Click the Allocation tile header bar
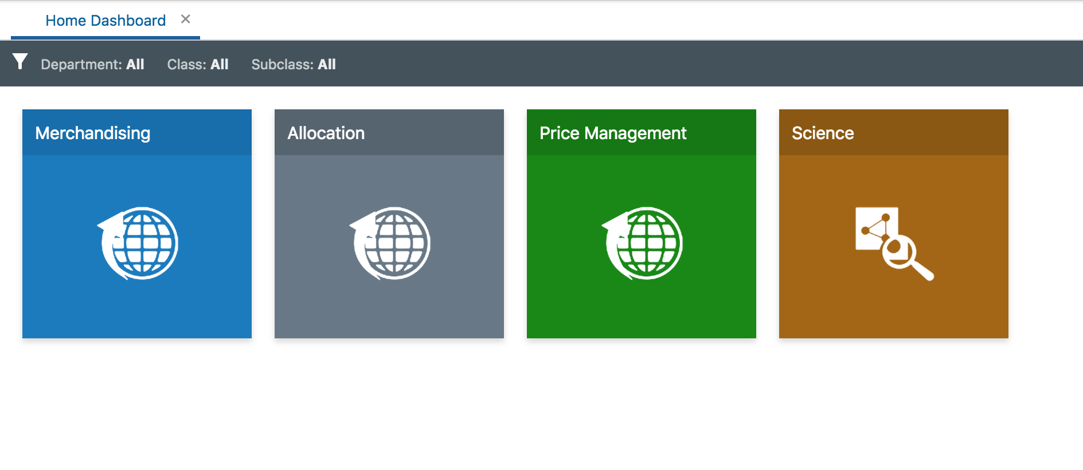The image size is (1083, 470). click(389, 132)
